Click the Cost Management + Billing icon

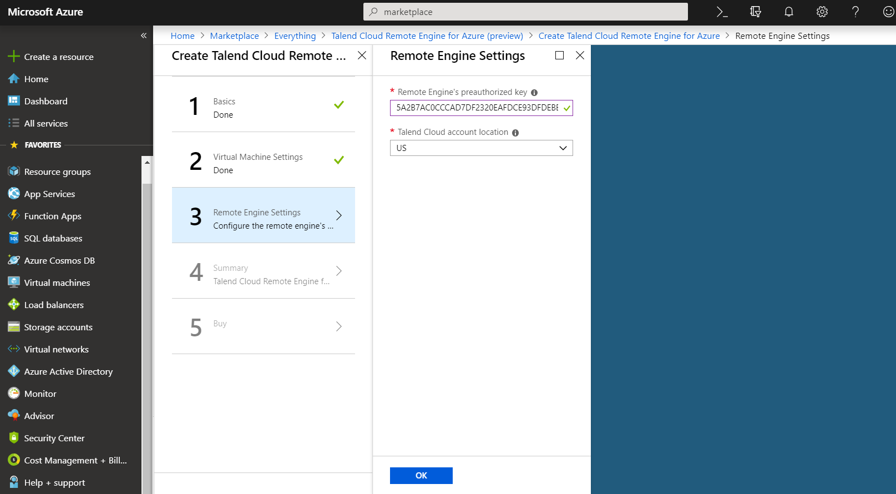(x=14, y=460)
